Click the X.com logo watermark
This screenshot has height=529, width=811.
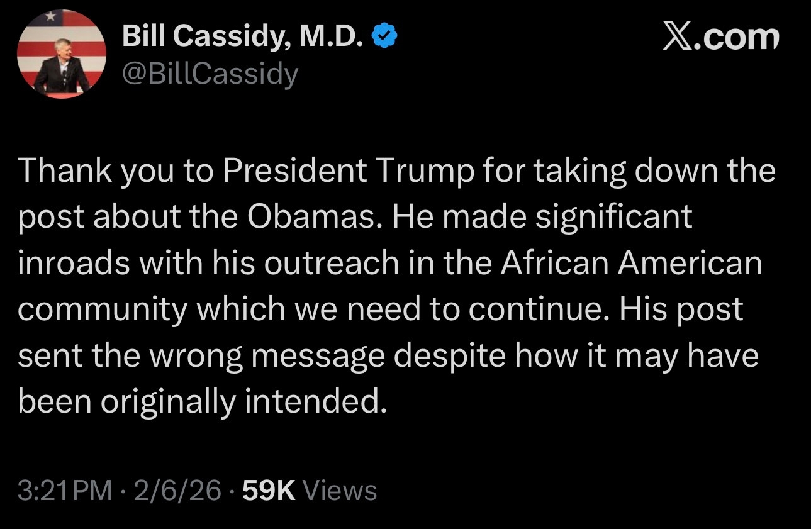pos(721,38)
